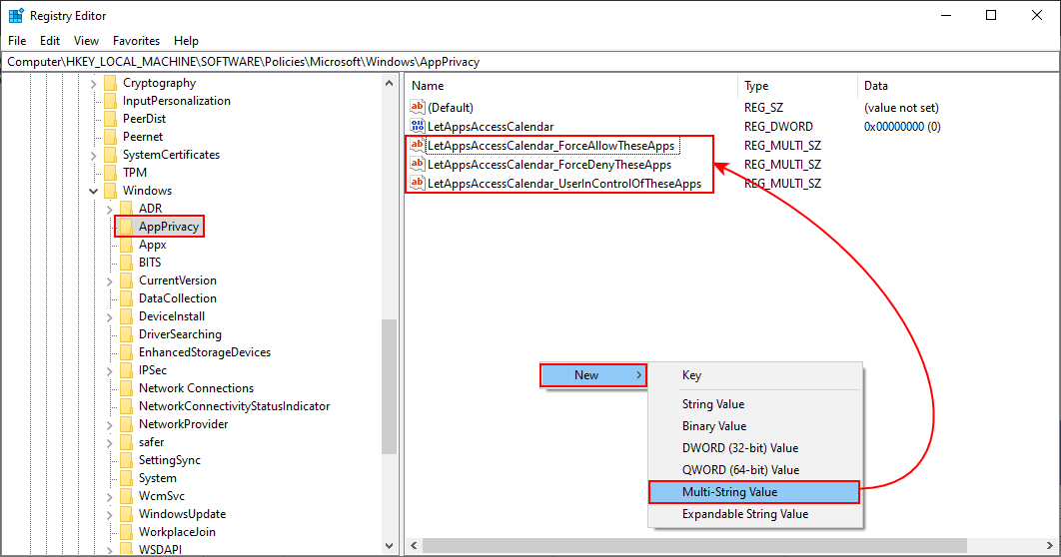
Task: Expand the NetworkProvider key
Action: 110,425
